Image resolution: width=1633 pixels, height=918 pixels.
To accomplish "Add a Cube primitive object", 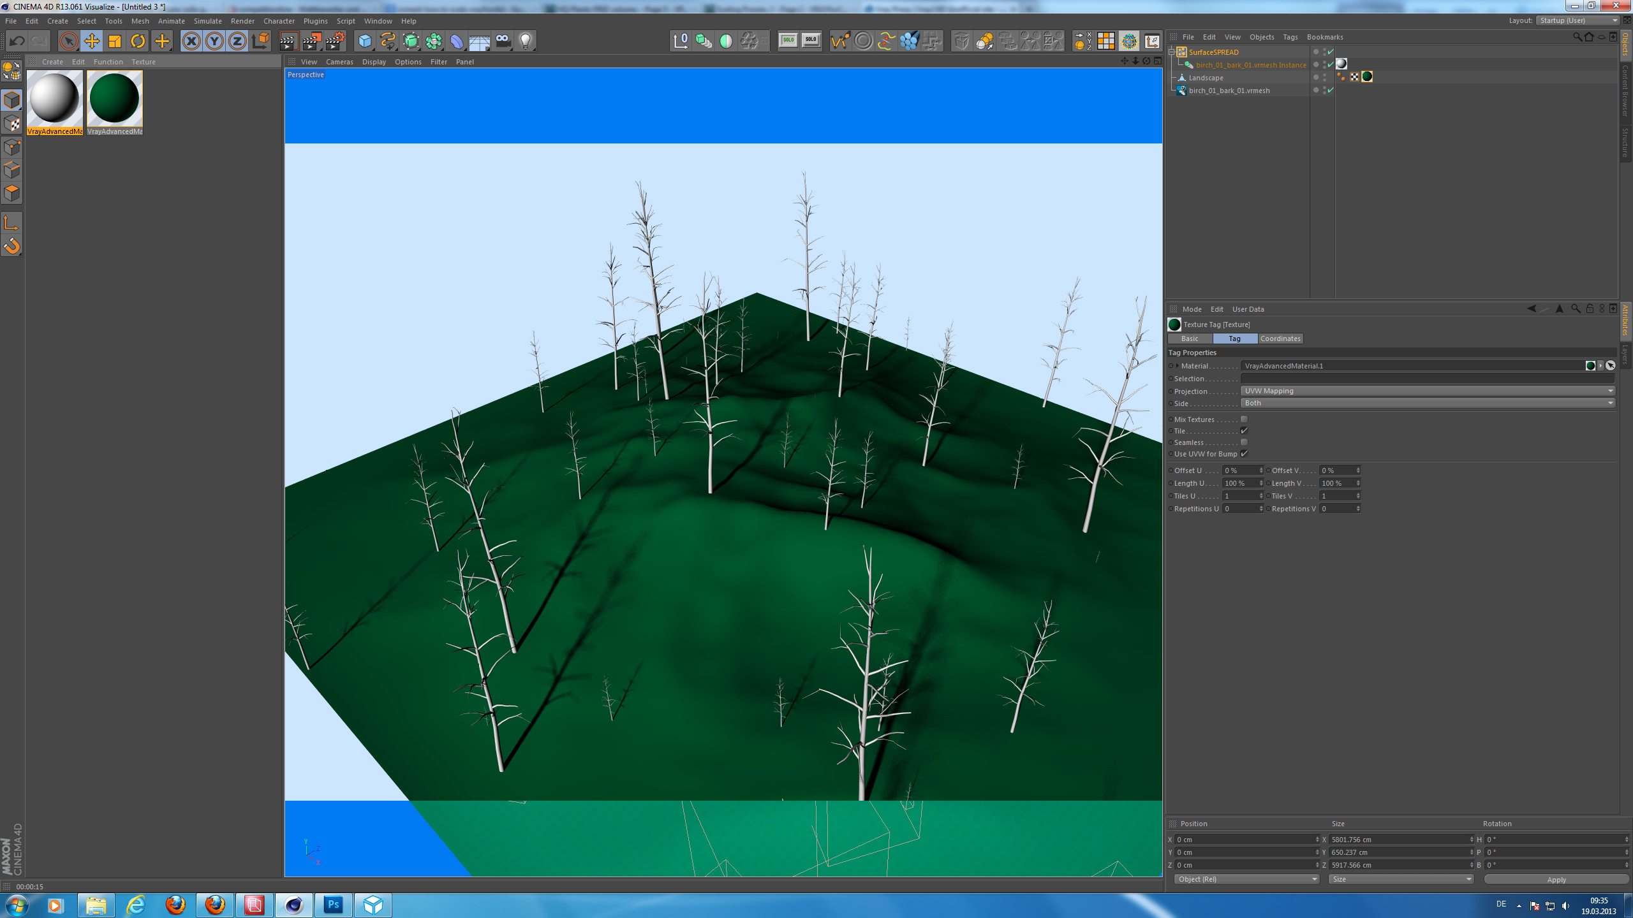I will [x=365, y=41].
